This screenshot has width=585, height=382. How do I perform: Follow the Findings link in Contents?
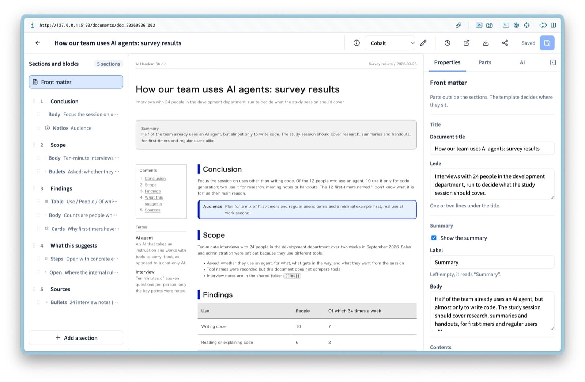tap(152, 191)
